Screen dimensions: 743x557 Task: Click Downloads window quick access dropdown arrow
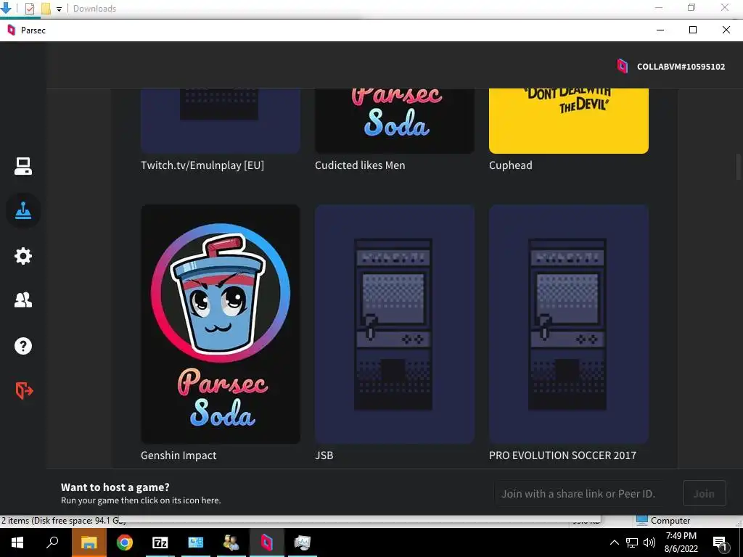click(59, 9)
